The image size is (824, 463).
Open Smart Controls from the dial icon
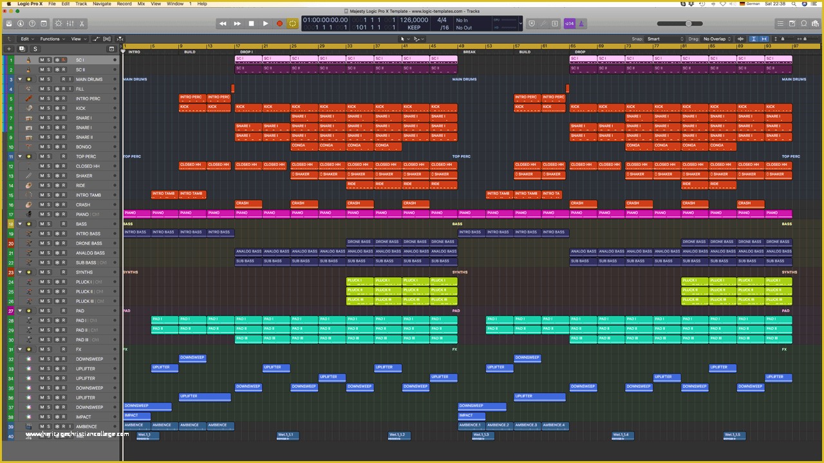[x=59, y=24]
